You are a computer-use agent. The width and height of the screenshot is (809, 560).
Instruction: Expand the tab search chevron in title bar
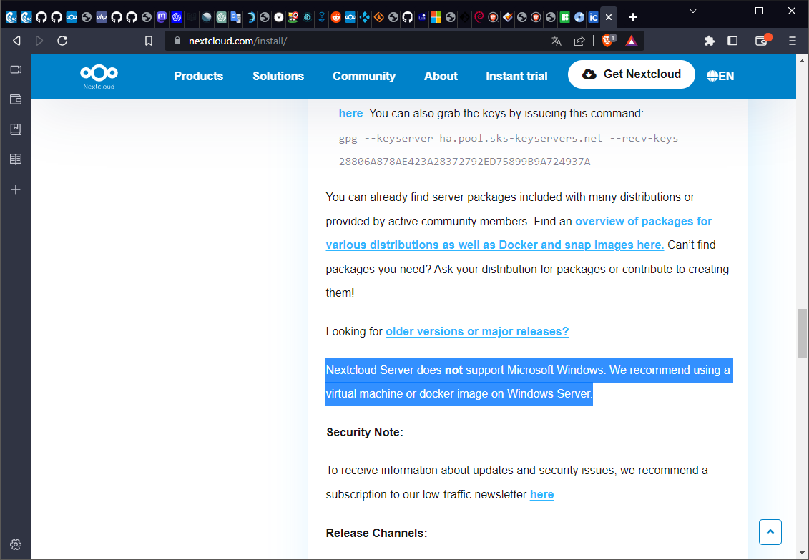[692, 11]
